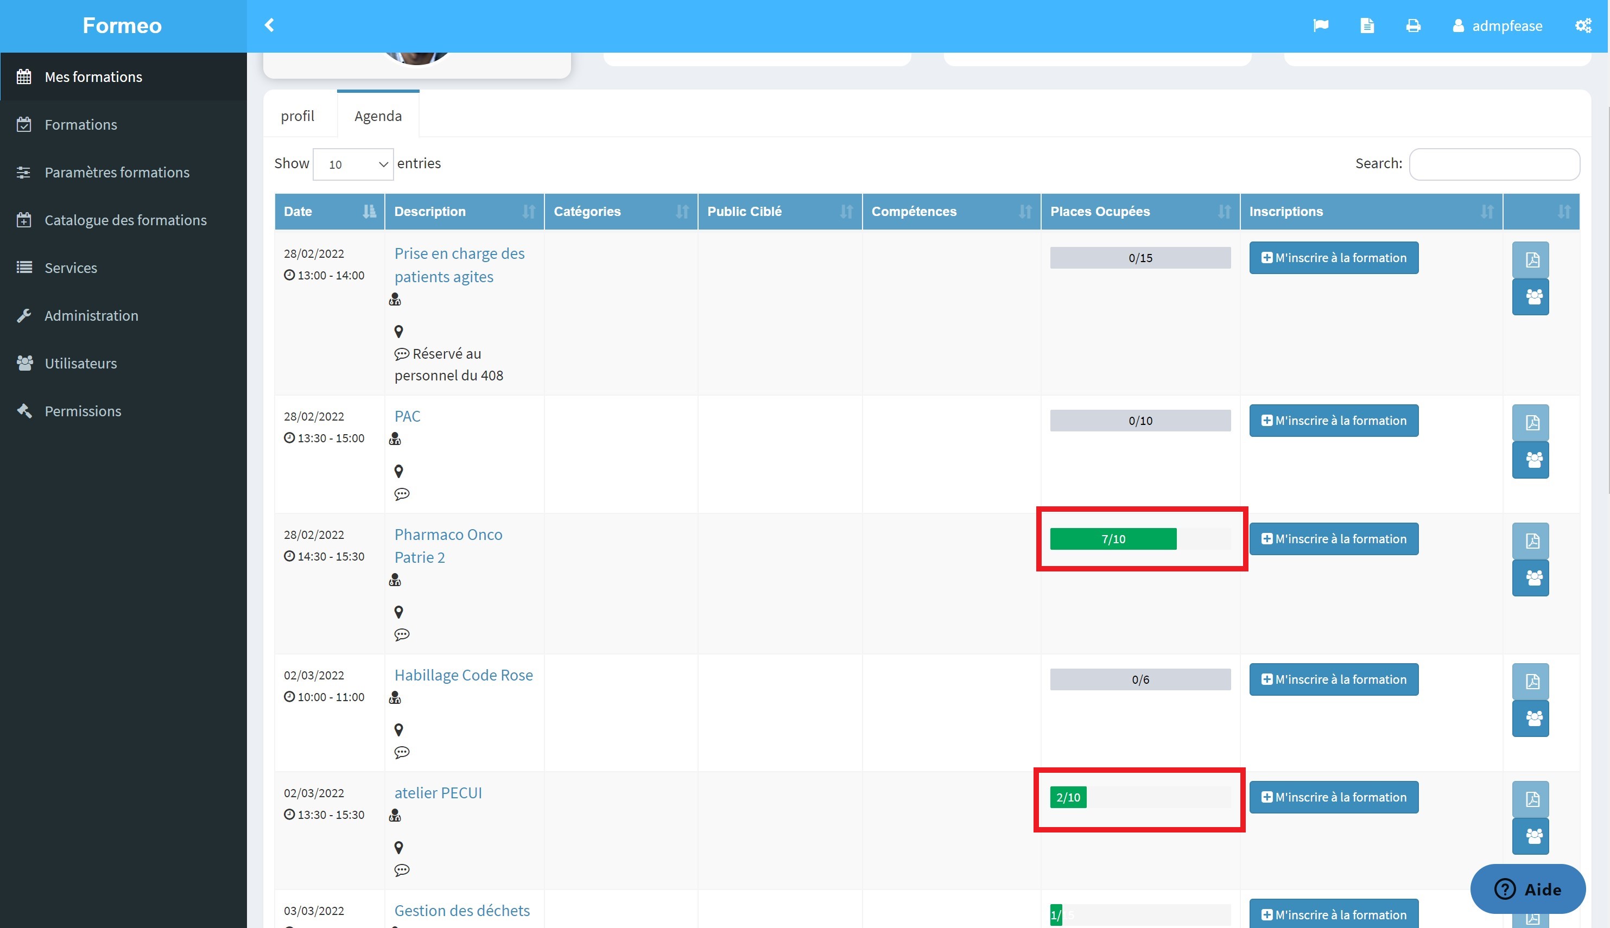Click location pin under Habillage Code Rose
Viewport: 1610px width, 928px height.
pyautogui.click(x=399, y=730)
